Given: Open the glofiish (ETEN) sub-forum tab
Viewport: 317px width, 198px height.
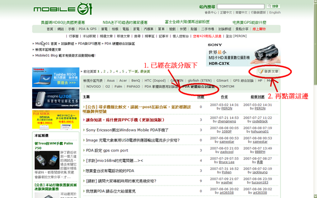Looking at the screenshot, I should tap(200, 81).
